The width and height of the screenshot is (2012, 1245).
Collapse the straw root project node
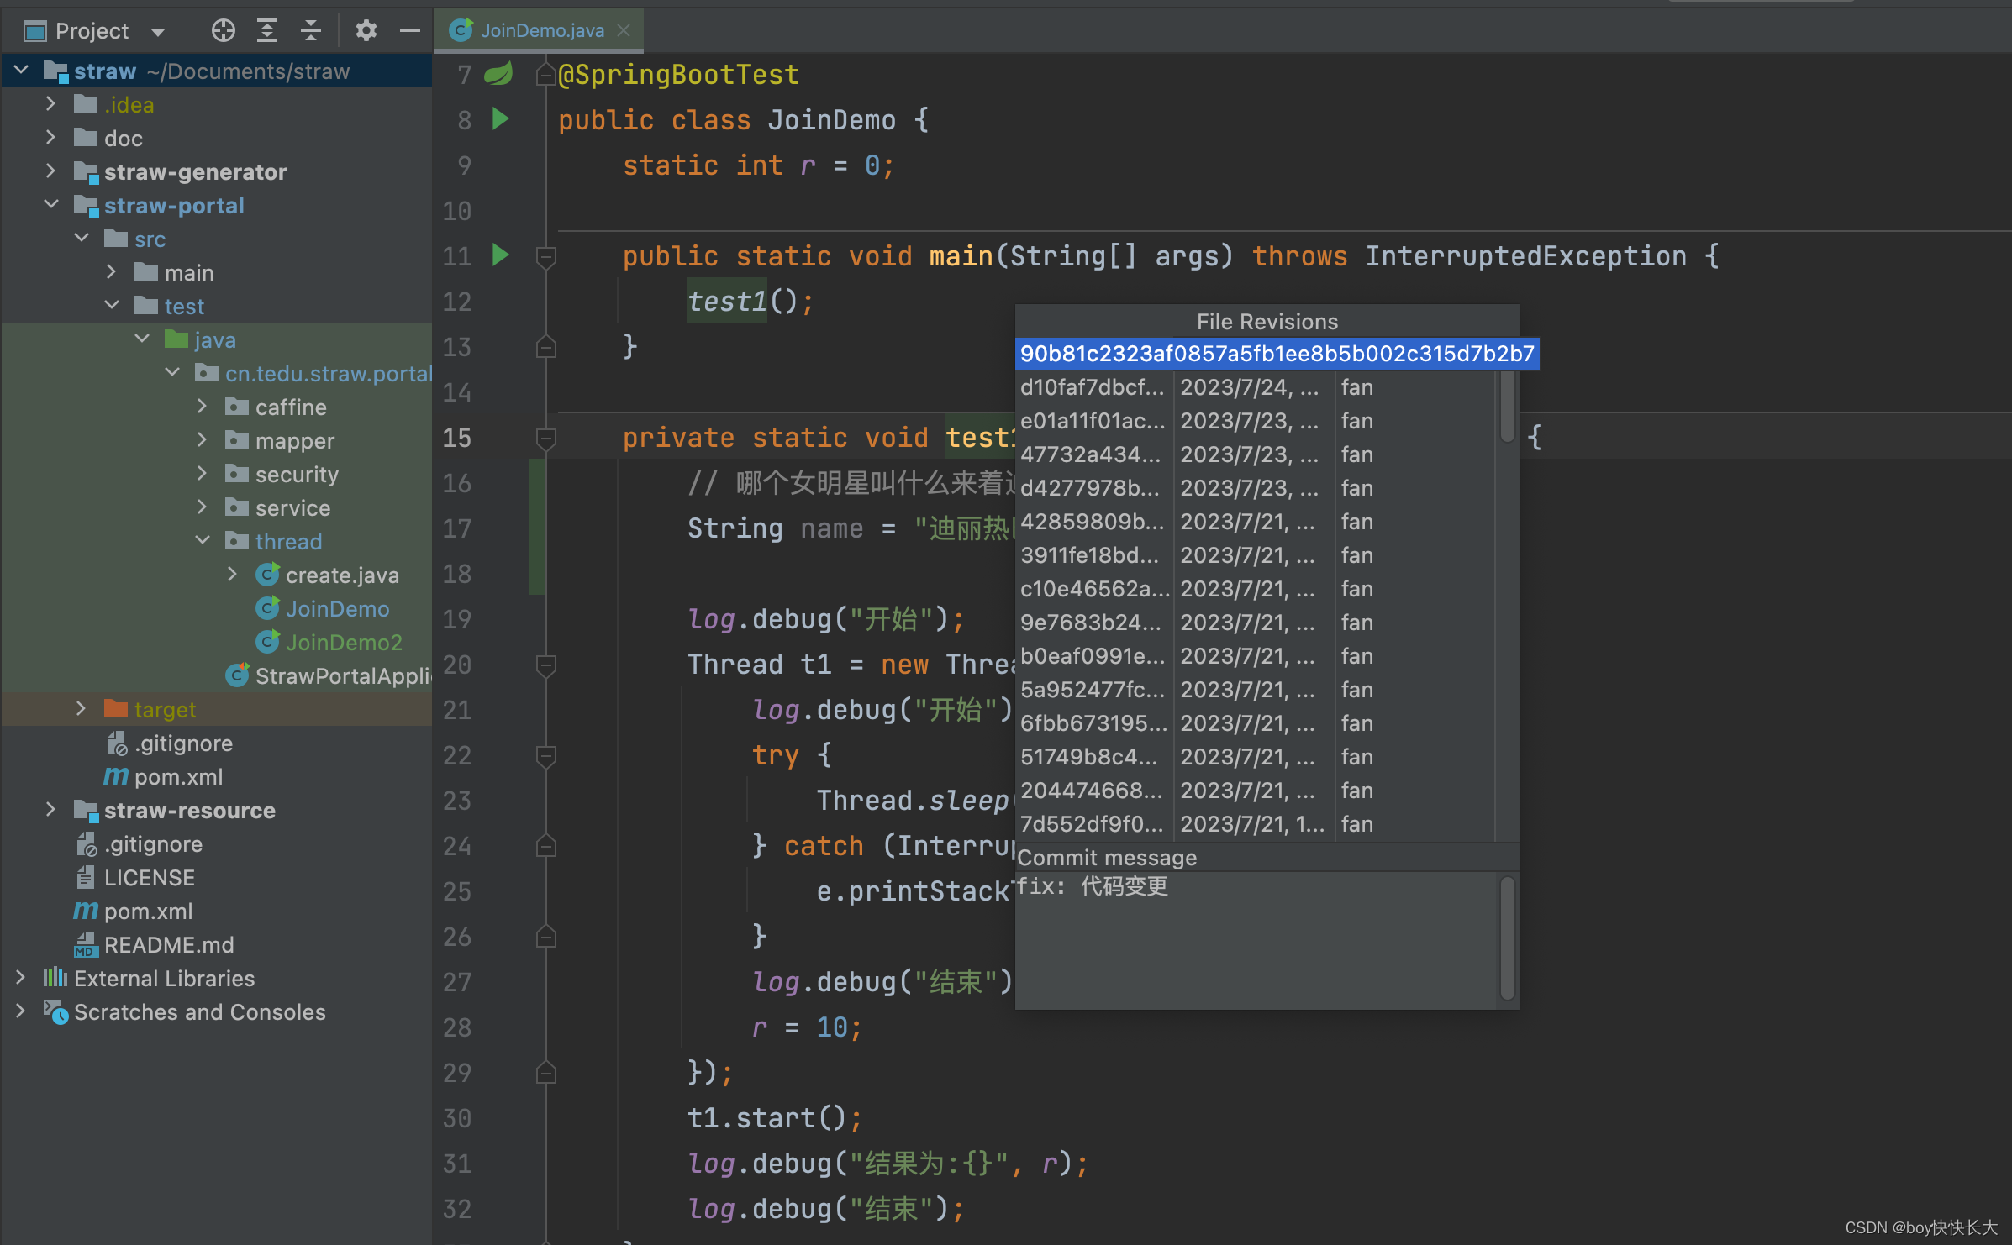(x=23, y=71)
